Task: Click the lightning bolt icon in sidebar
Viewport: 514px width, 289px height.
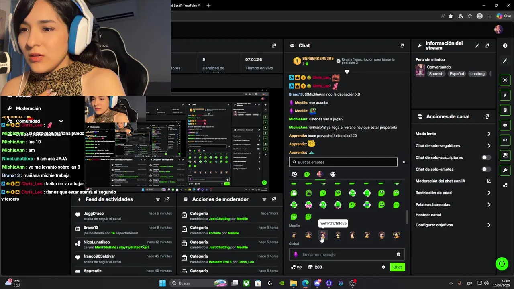Action: pos(505,95)
